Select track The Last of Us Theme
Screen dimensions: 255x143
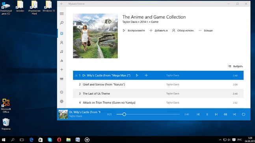pos(158,93)
